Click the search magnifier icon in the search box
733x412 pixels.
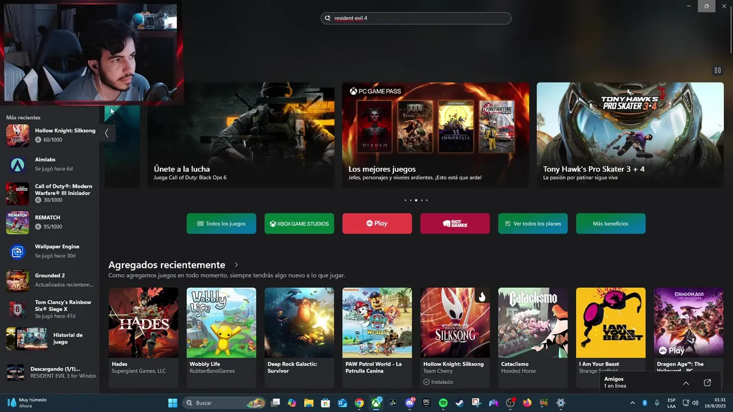[x=328, y=18]
